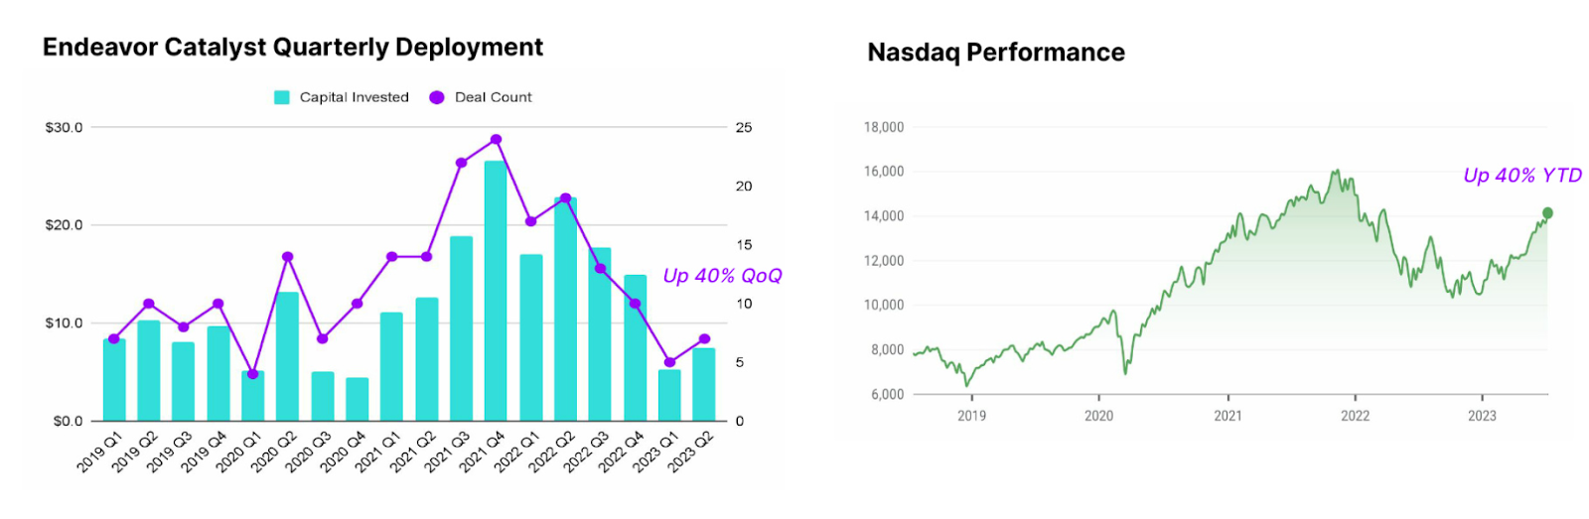The height and width of the screenshot is (519, 1589).
Task: Click the Deal Count point for 2020 Q1
Action: [252, 374]
